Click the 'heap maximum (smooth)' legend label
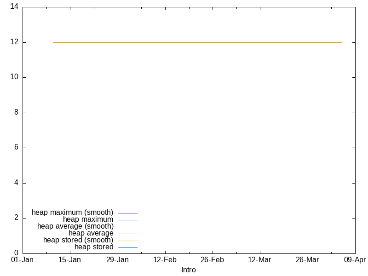Viewport: 368px width, 276px height. [x=72, y=213]
